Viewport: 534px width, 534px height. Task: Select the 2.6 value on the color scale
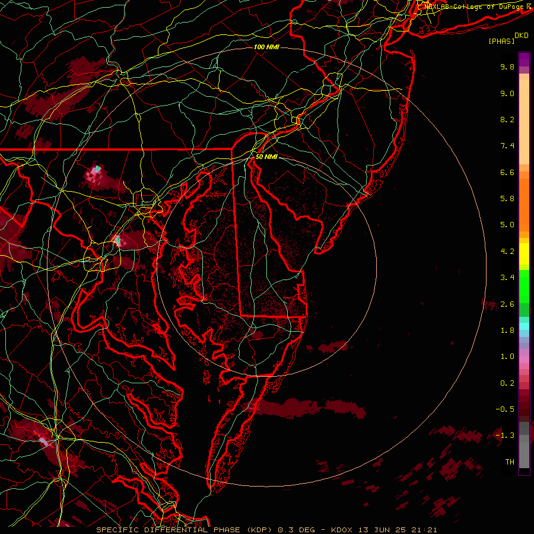[x=507, y=304]
